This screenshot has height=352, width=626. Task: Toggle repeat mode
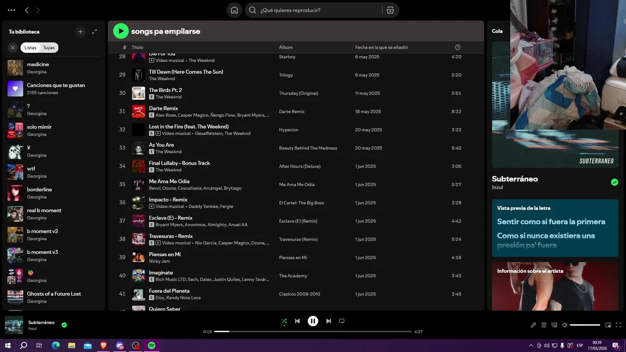point(342,321)
